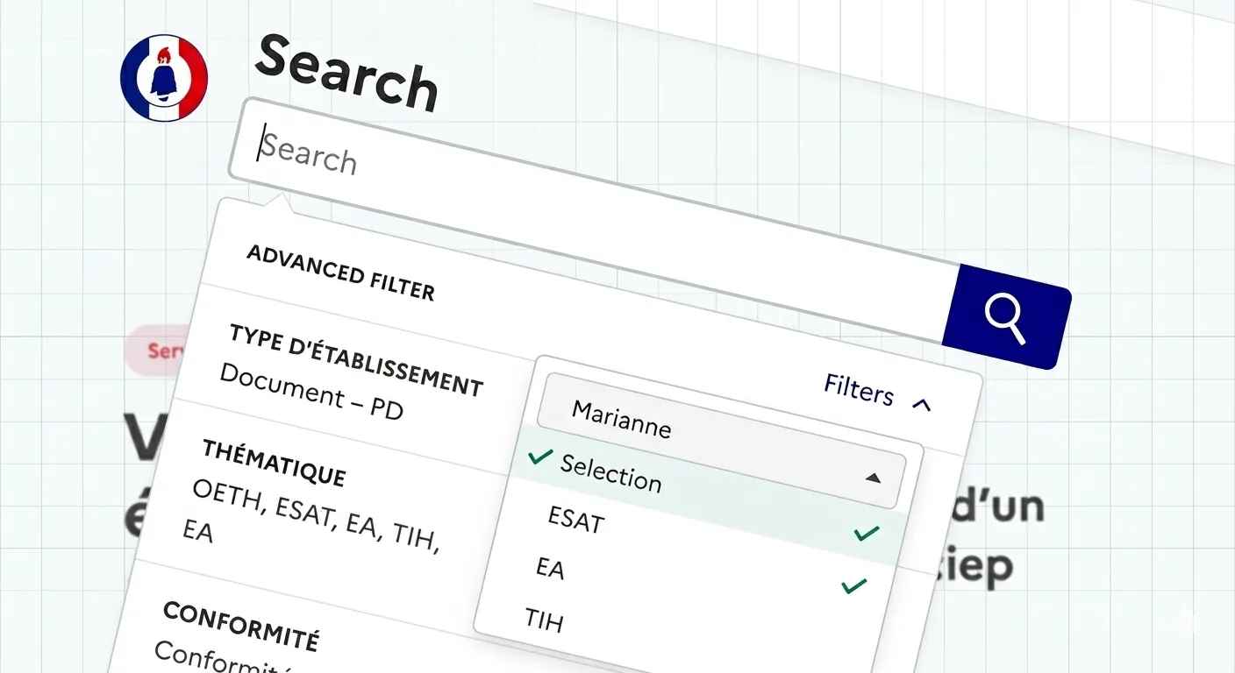Screen dimensions: 1235x673
Task: Toggle the green checkmark next to Selection
Action: [x=539, y=457]
